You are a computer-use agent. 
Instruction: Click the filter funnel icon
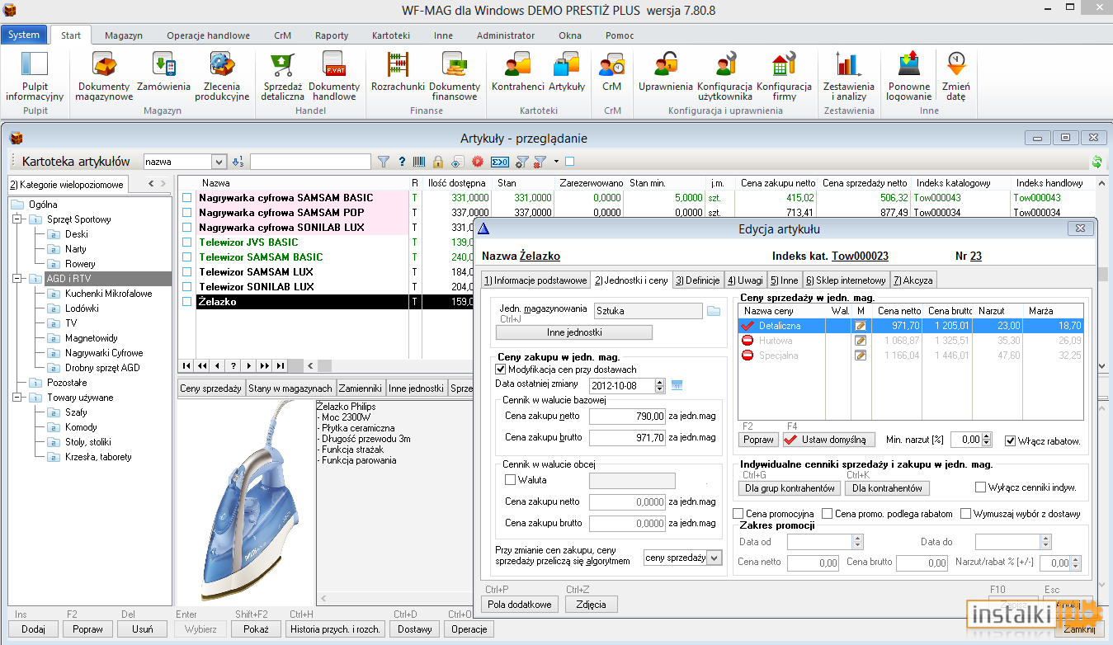[x=384, y=162]
